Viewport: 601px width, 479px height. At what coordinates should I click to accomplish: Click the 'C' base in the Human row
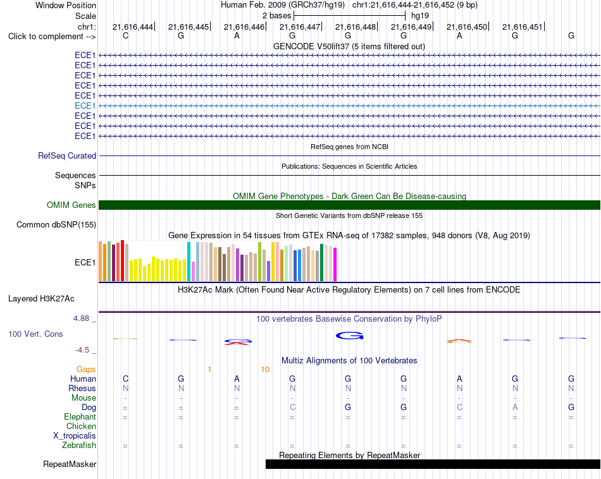pyautogui.click(x=125, y=379)
